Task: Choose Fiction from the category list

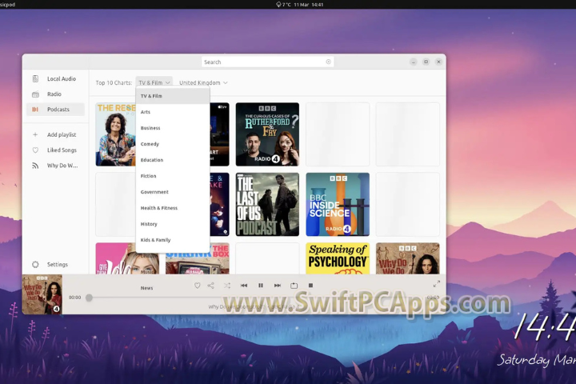Action: point(173,176)
